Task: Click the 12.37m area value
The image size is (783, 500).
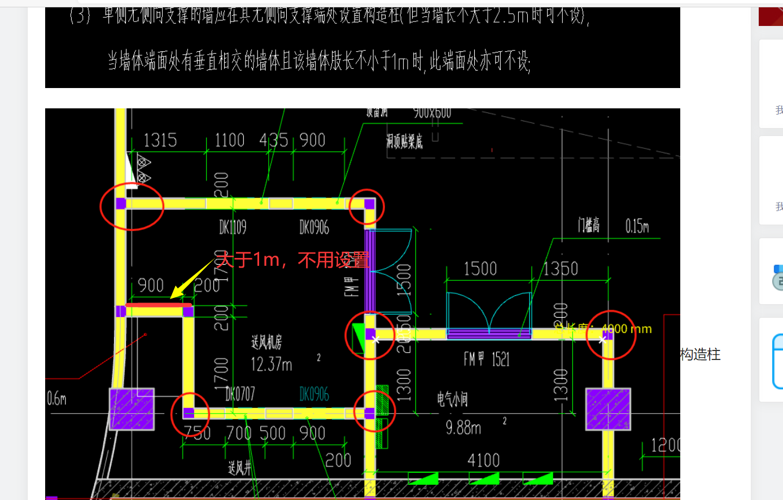Action: 272,365
